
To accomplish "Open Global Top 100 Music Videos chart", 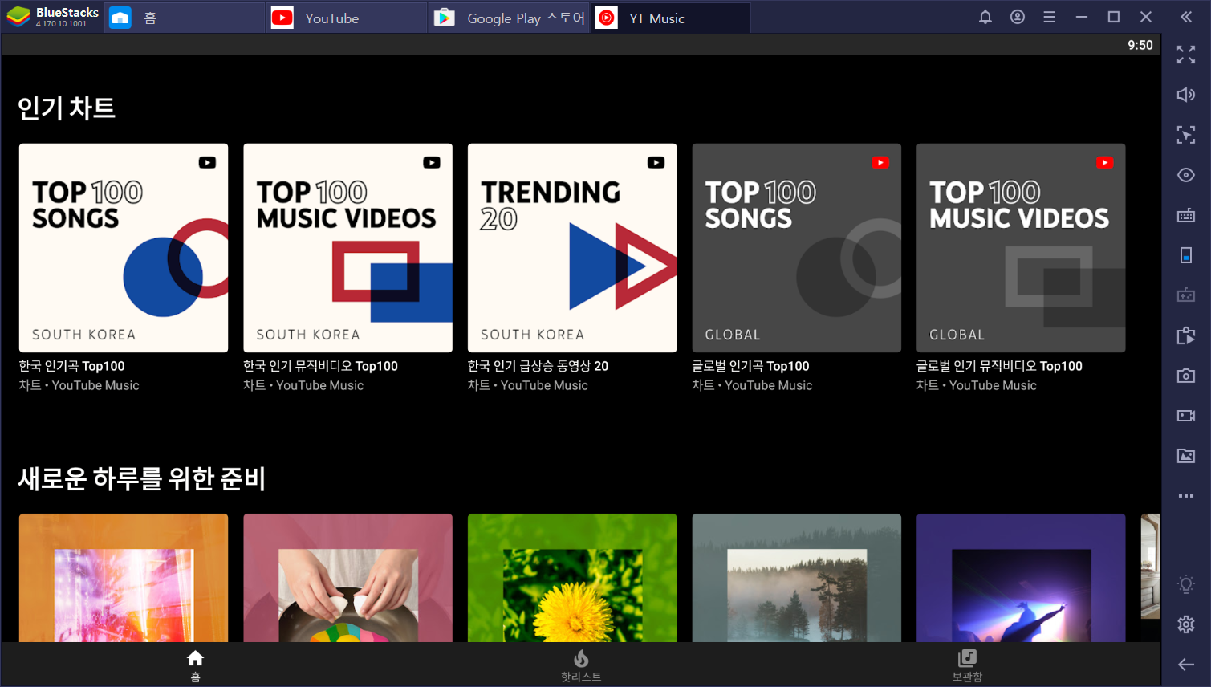I will tap(1021, 248).
